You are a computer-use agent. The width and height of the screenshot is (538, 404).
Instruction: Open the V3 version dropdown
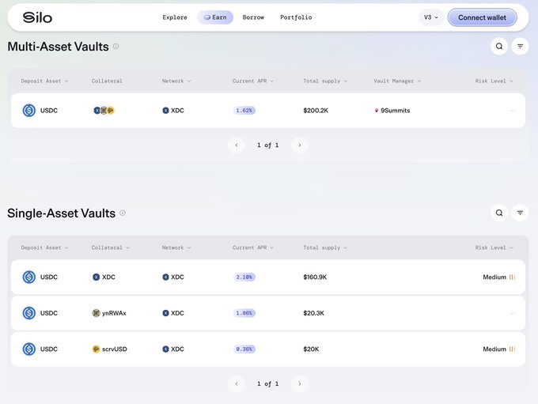coord(431,17)
